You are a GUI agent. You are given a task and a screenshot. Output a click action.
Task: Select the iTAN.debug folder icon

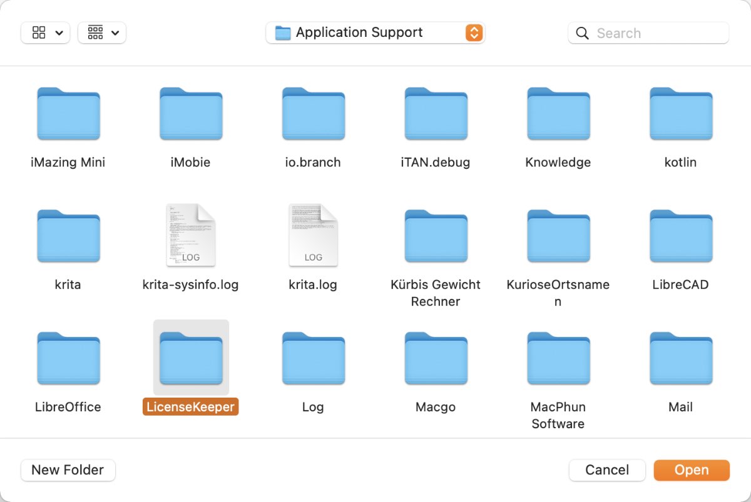(436, 113)
